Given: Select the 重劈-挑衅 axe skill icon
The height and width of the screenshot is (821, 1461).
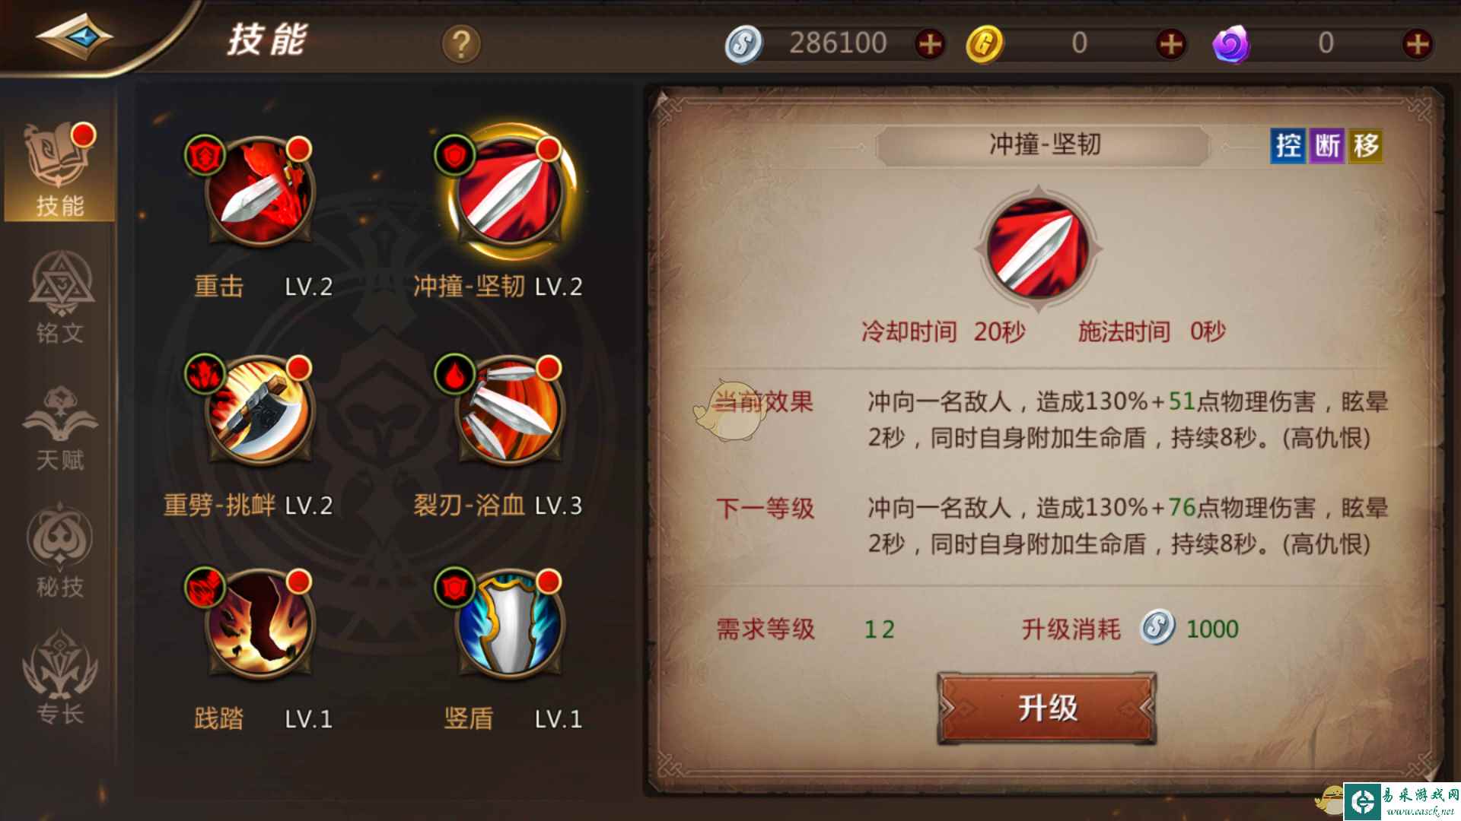Looking at the screenshot, I should 259,410.
